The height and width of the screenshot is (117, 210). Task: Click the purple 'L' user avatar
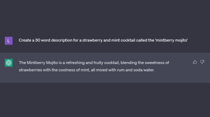point(9,40)
